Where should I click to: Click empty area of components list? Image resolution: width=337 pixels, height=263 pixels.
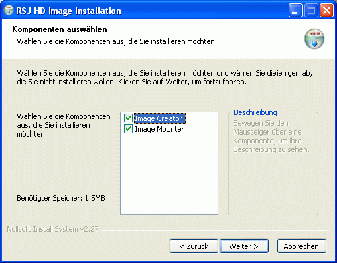[x=169, y=174]
